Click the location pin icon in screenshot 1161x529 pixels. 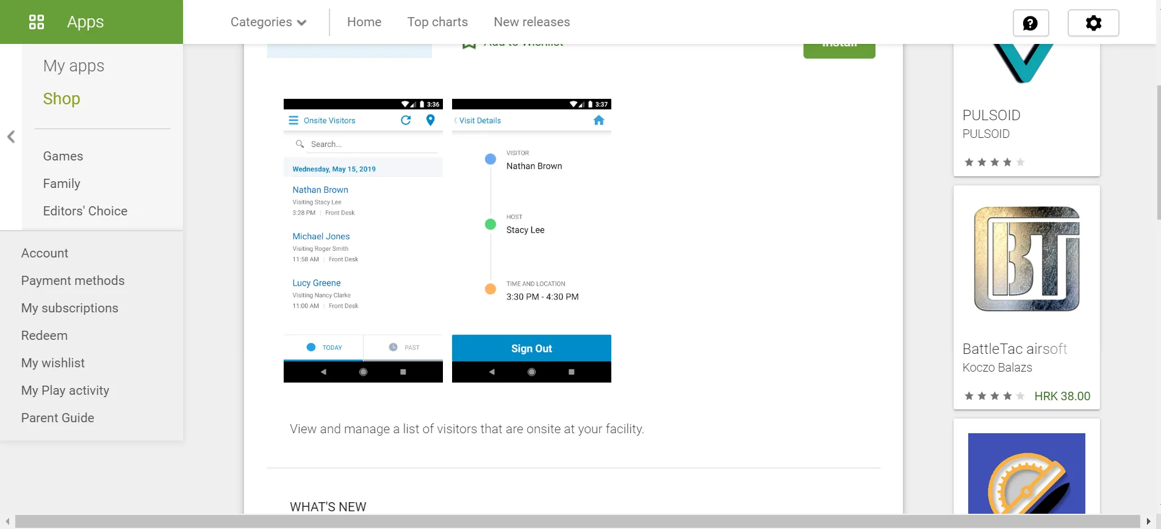click(x=431, y=120)
